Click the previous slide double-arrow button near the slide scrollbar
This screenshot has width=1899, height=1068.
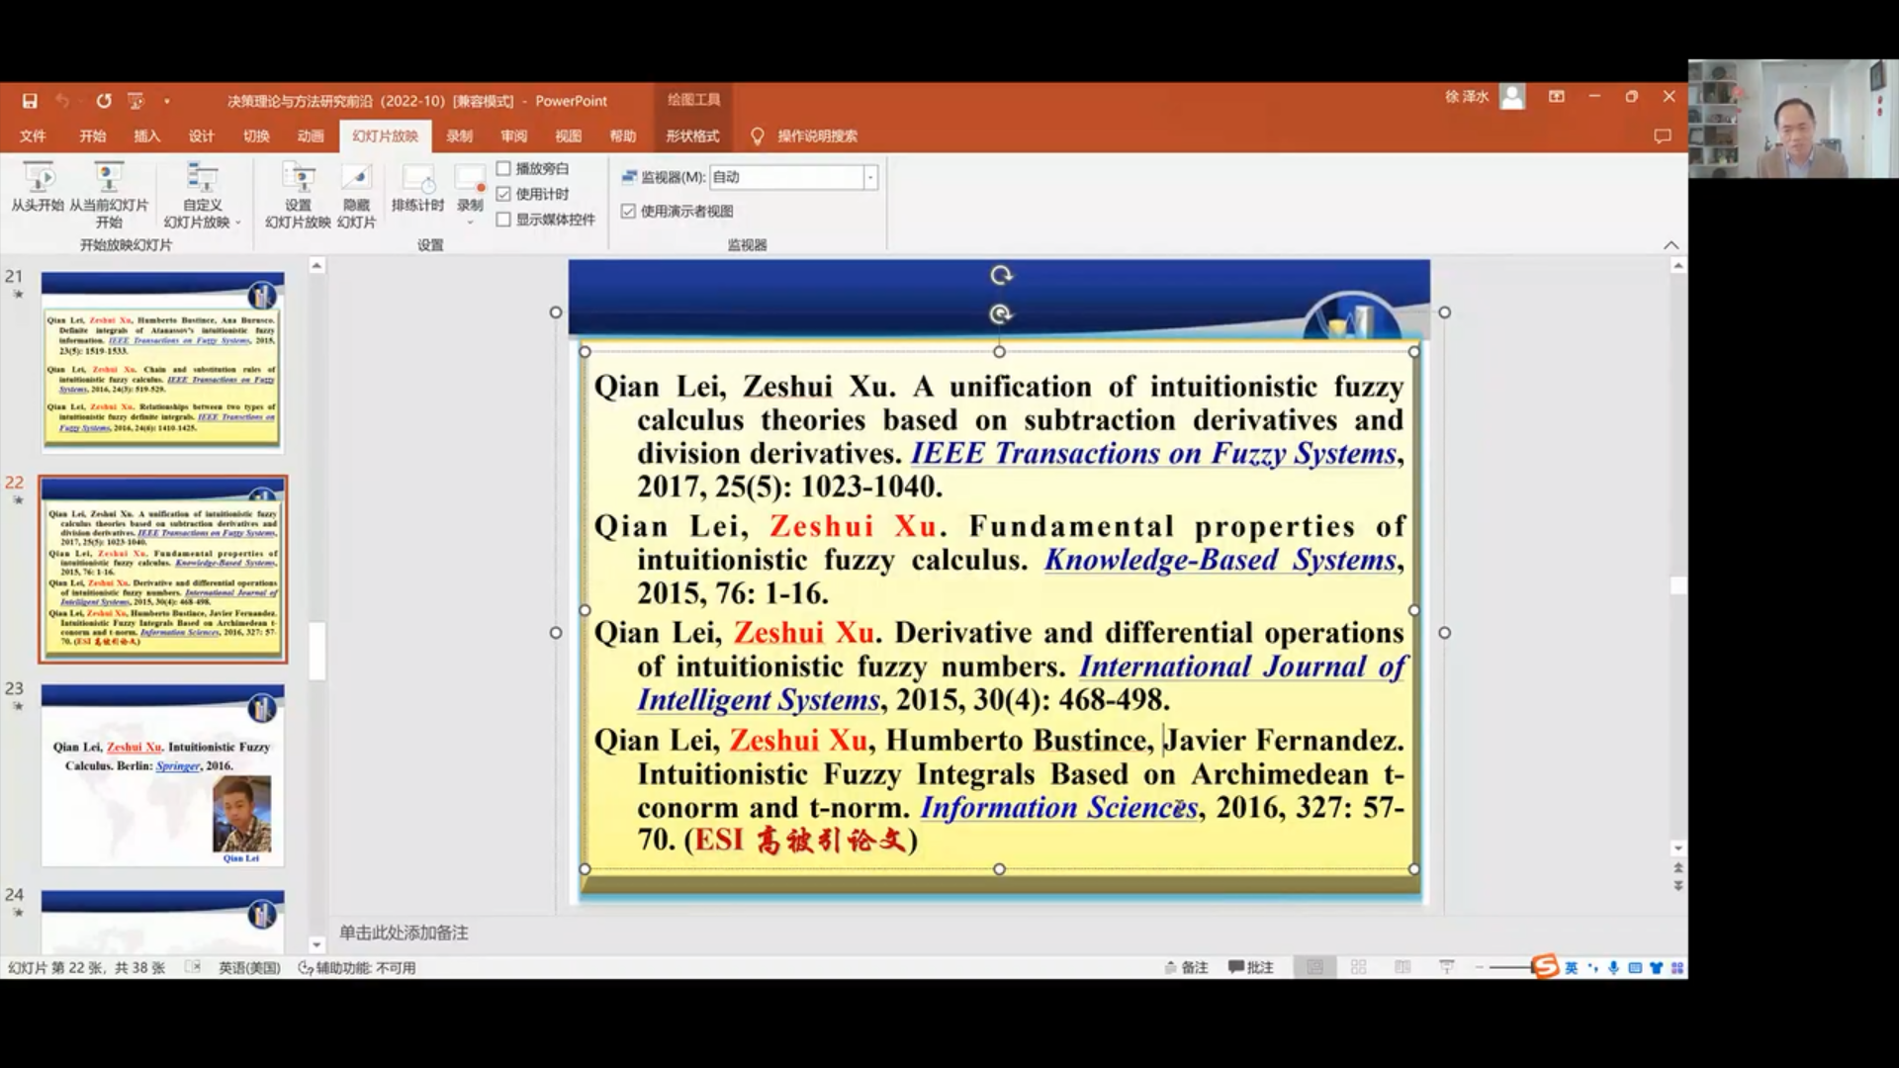(x=1678, y=867)
